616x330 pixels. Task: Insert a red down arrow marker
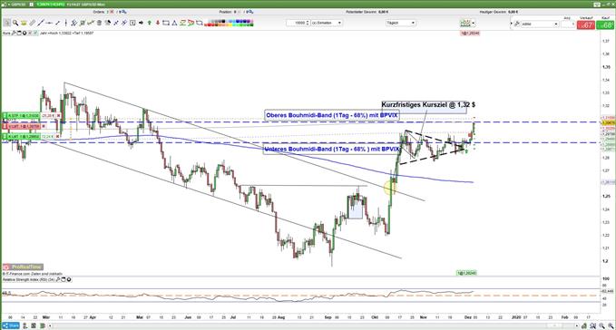(x=158, y=23)
